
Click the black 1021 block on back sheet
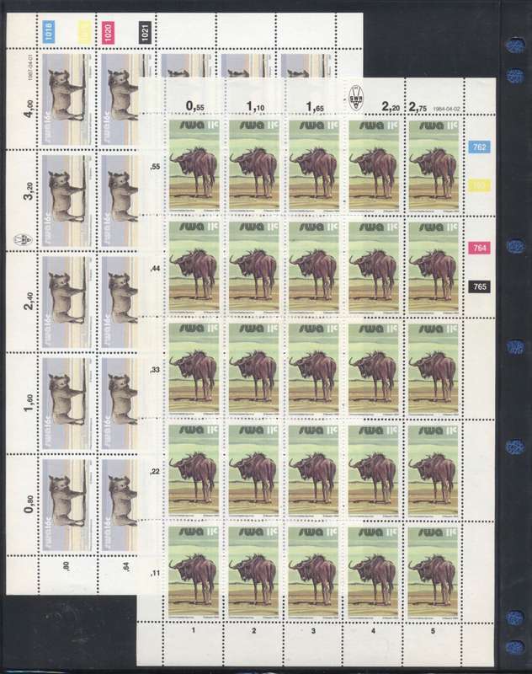coord(145,33)
